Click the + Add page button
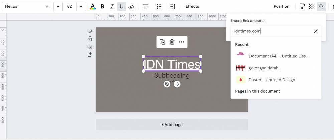334x140 pixels. pyautogui.click(x=172, y=125)
